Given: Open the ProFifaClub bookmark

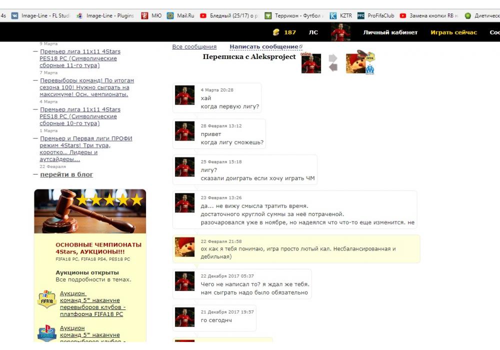Looking at the screenshot, I should pos(374,15).
